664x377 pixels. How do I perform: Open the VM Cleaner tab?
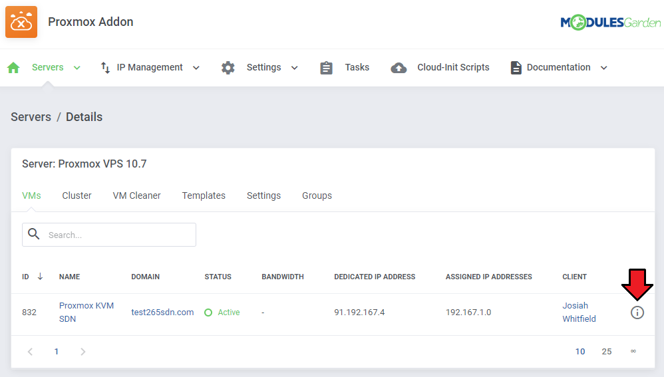(x=136, y=195)
